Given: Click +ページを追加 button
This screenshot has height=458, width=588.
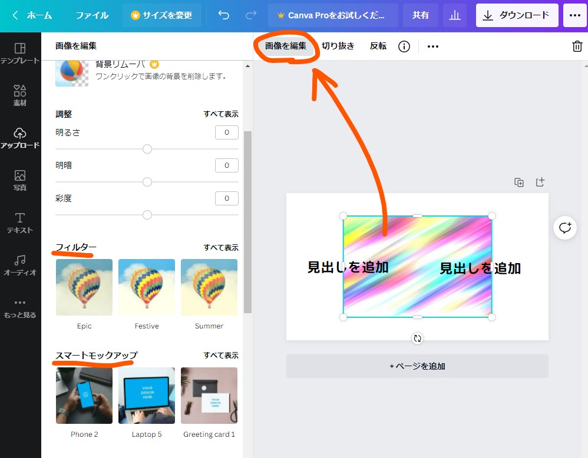Looking at the screenshot, I should 417,366.
